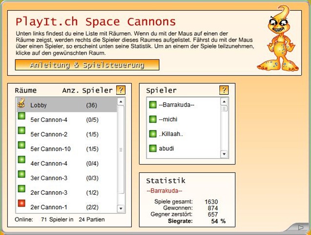
Task: Click player list scroll up arrow
Action: coord(224,102)
